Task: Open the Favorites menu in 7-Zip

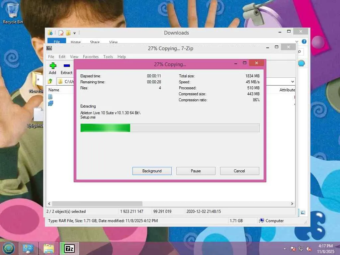Action: point(91,56)
